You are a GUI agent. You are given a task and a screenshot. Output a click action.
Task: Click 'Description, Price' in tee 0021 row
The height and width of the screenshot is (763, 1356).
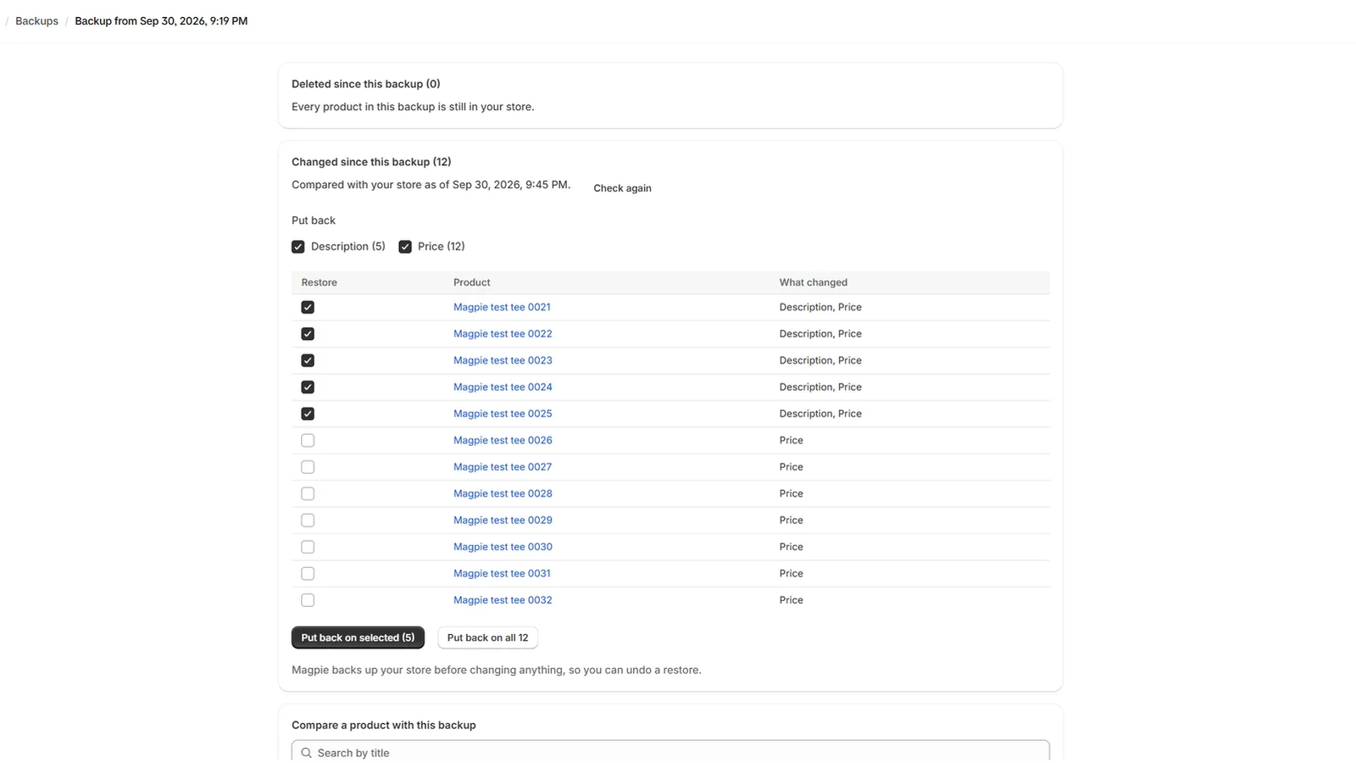click(x=820, y=307)
